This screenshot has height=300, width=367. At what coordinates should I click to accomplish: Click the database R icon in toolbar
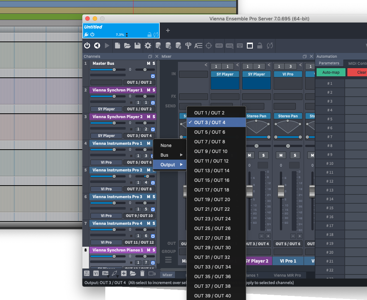coord(178,45)
